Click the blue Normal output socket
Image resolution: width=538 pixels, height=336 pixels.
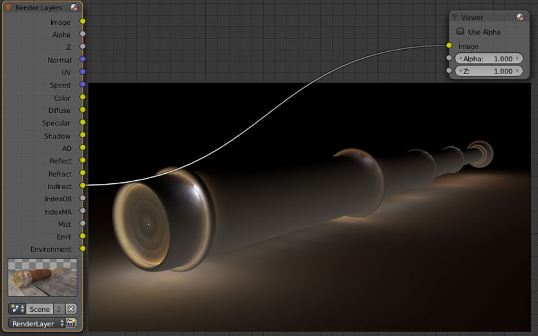(x=82, y=59)
